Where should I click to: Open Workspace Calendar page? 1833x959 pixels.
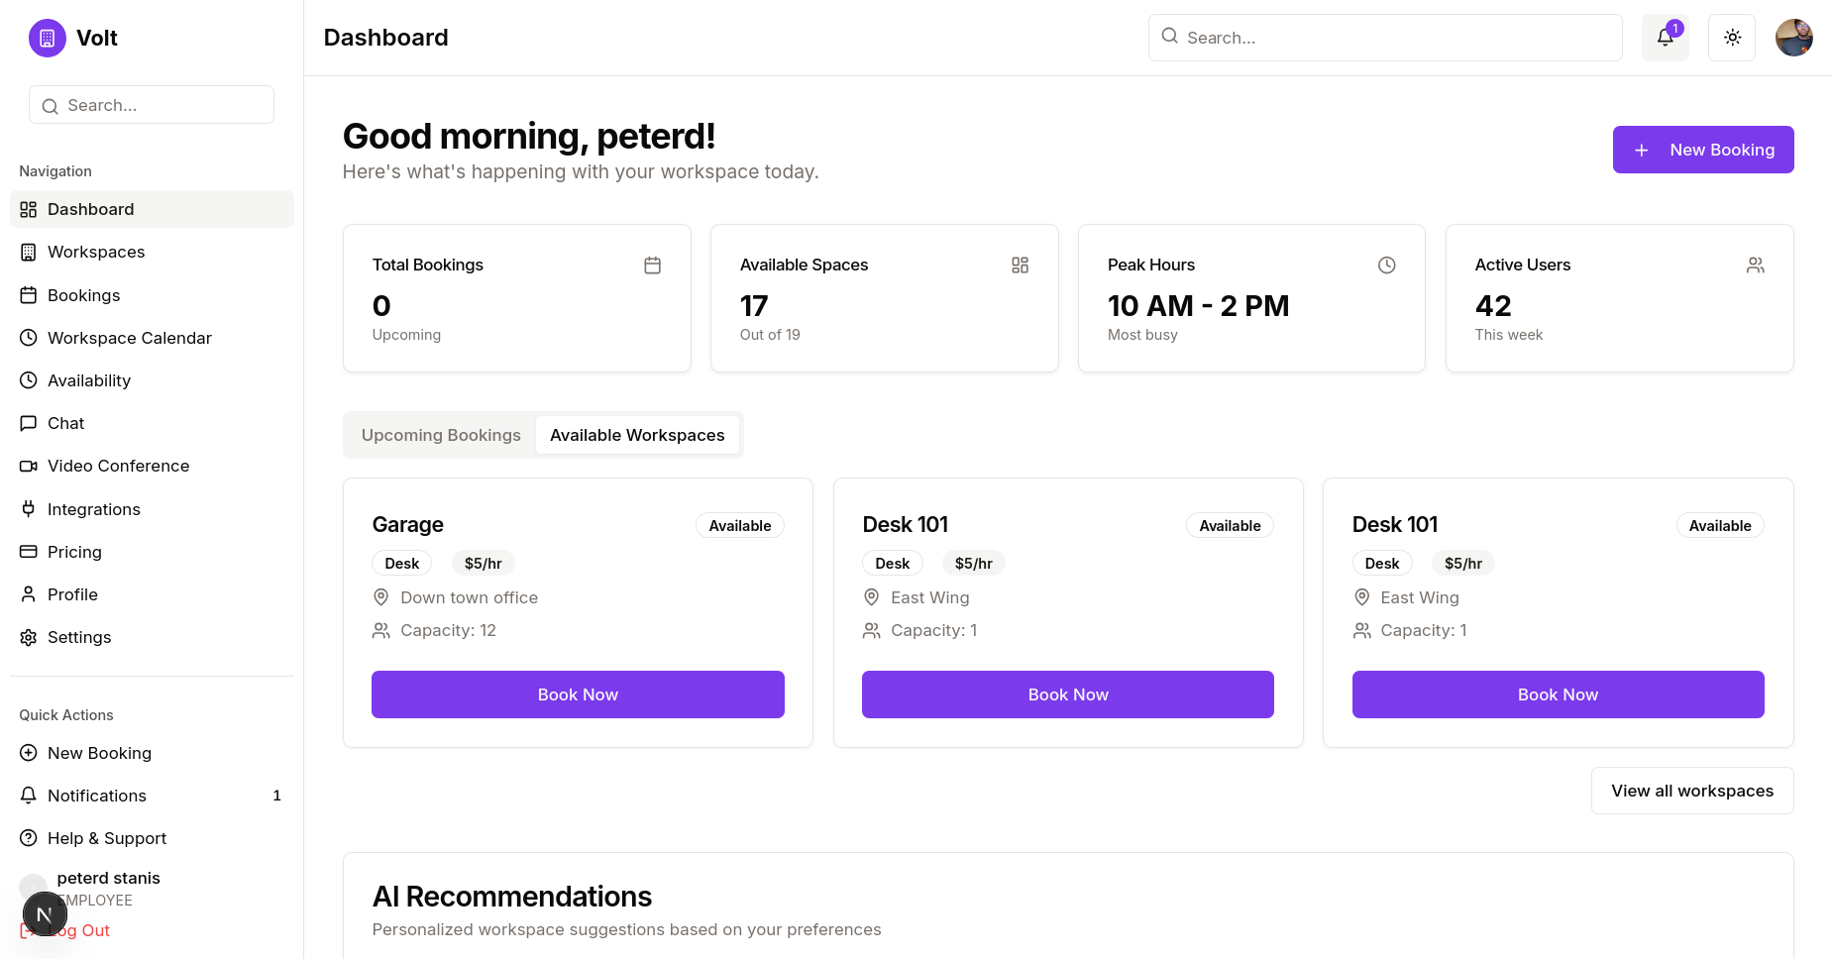coord(152,338)
